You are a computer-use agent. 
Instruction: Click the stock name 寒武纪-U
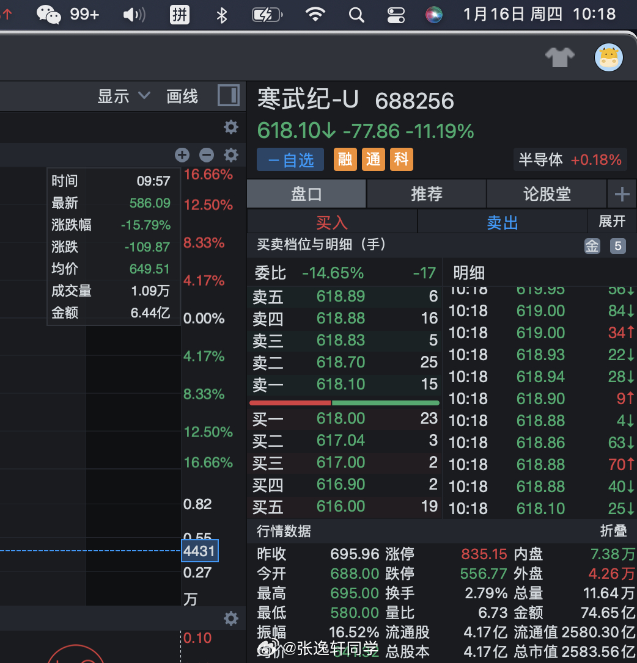tap(308, 100)
